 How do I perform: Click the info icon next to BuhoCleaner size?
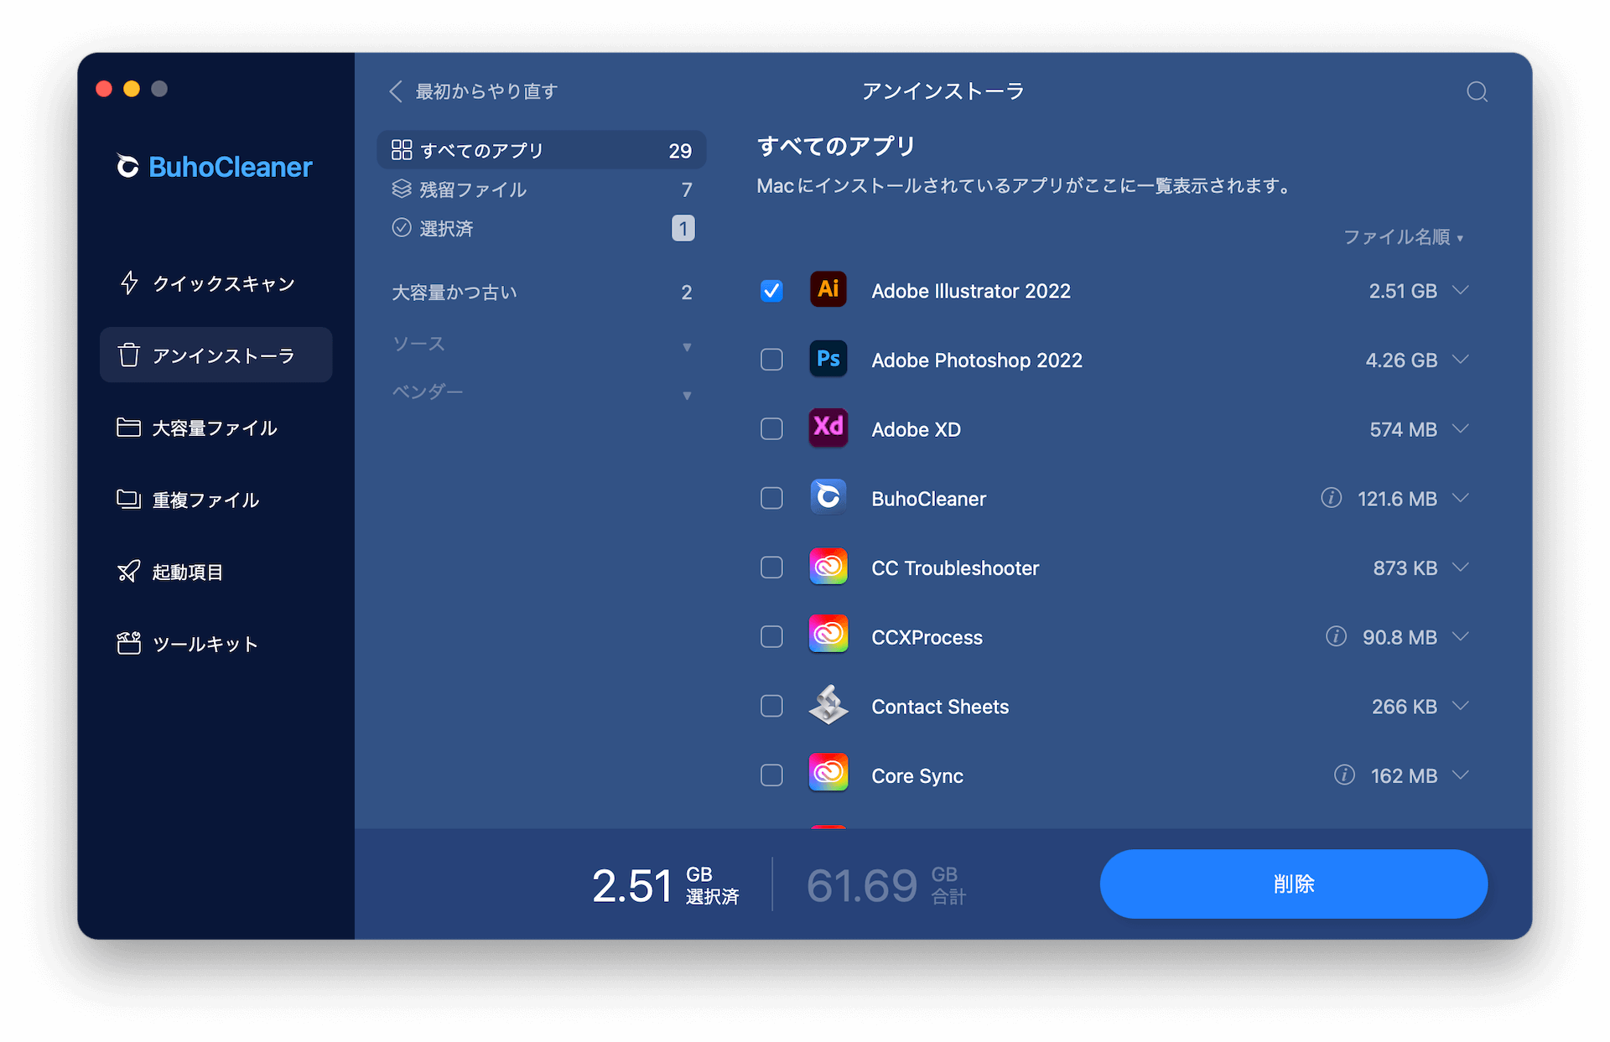click(x=1332, y=498)
